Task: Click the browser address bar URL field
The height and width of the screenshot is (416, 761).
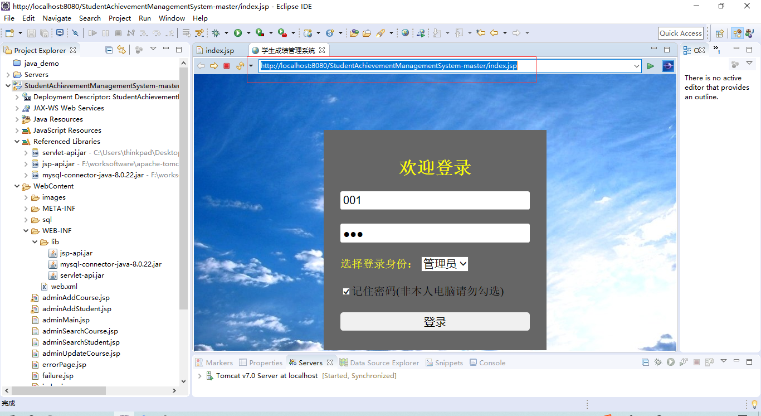Action: pyautogui.click(x=390, y=65)
